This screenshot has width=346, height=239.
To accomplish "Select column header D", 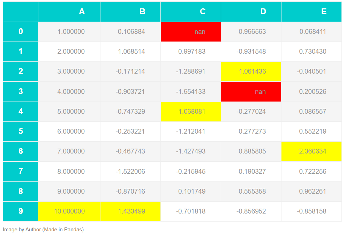I will pyautogui.click(x=263, y=12).
